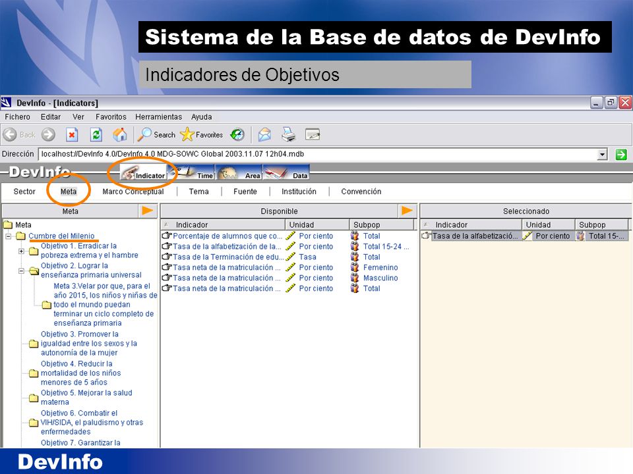Screen dimensions: 633x474
Task: Collapse the Objetivo 2 enseñanza primaria node
Action: (x=21, y=271)
